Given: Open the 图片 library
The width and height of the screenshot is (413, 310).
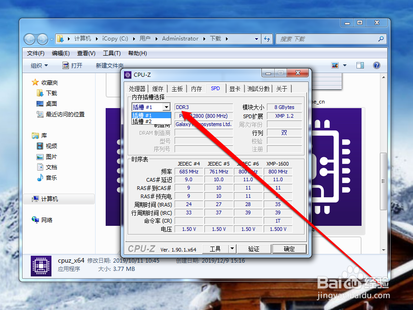Looking at the screenshot, I should 47,157.
